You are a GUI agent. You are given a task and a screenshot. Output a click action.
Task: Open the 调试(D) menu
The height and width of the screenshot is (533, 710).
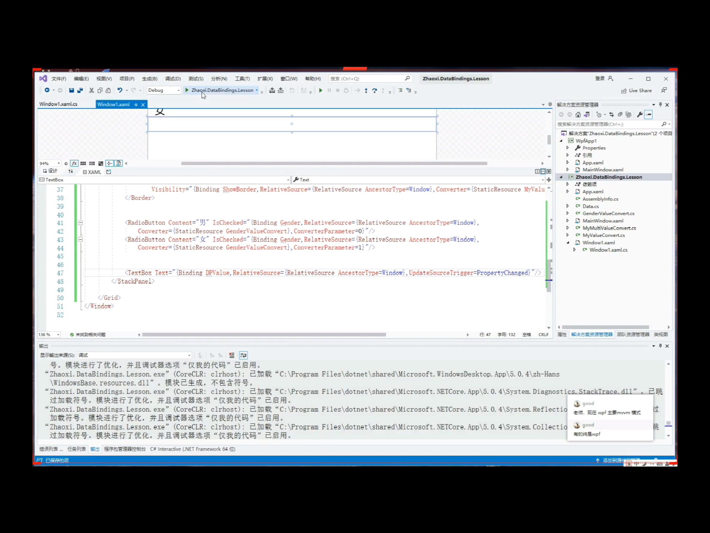click(x=173, y=79)
